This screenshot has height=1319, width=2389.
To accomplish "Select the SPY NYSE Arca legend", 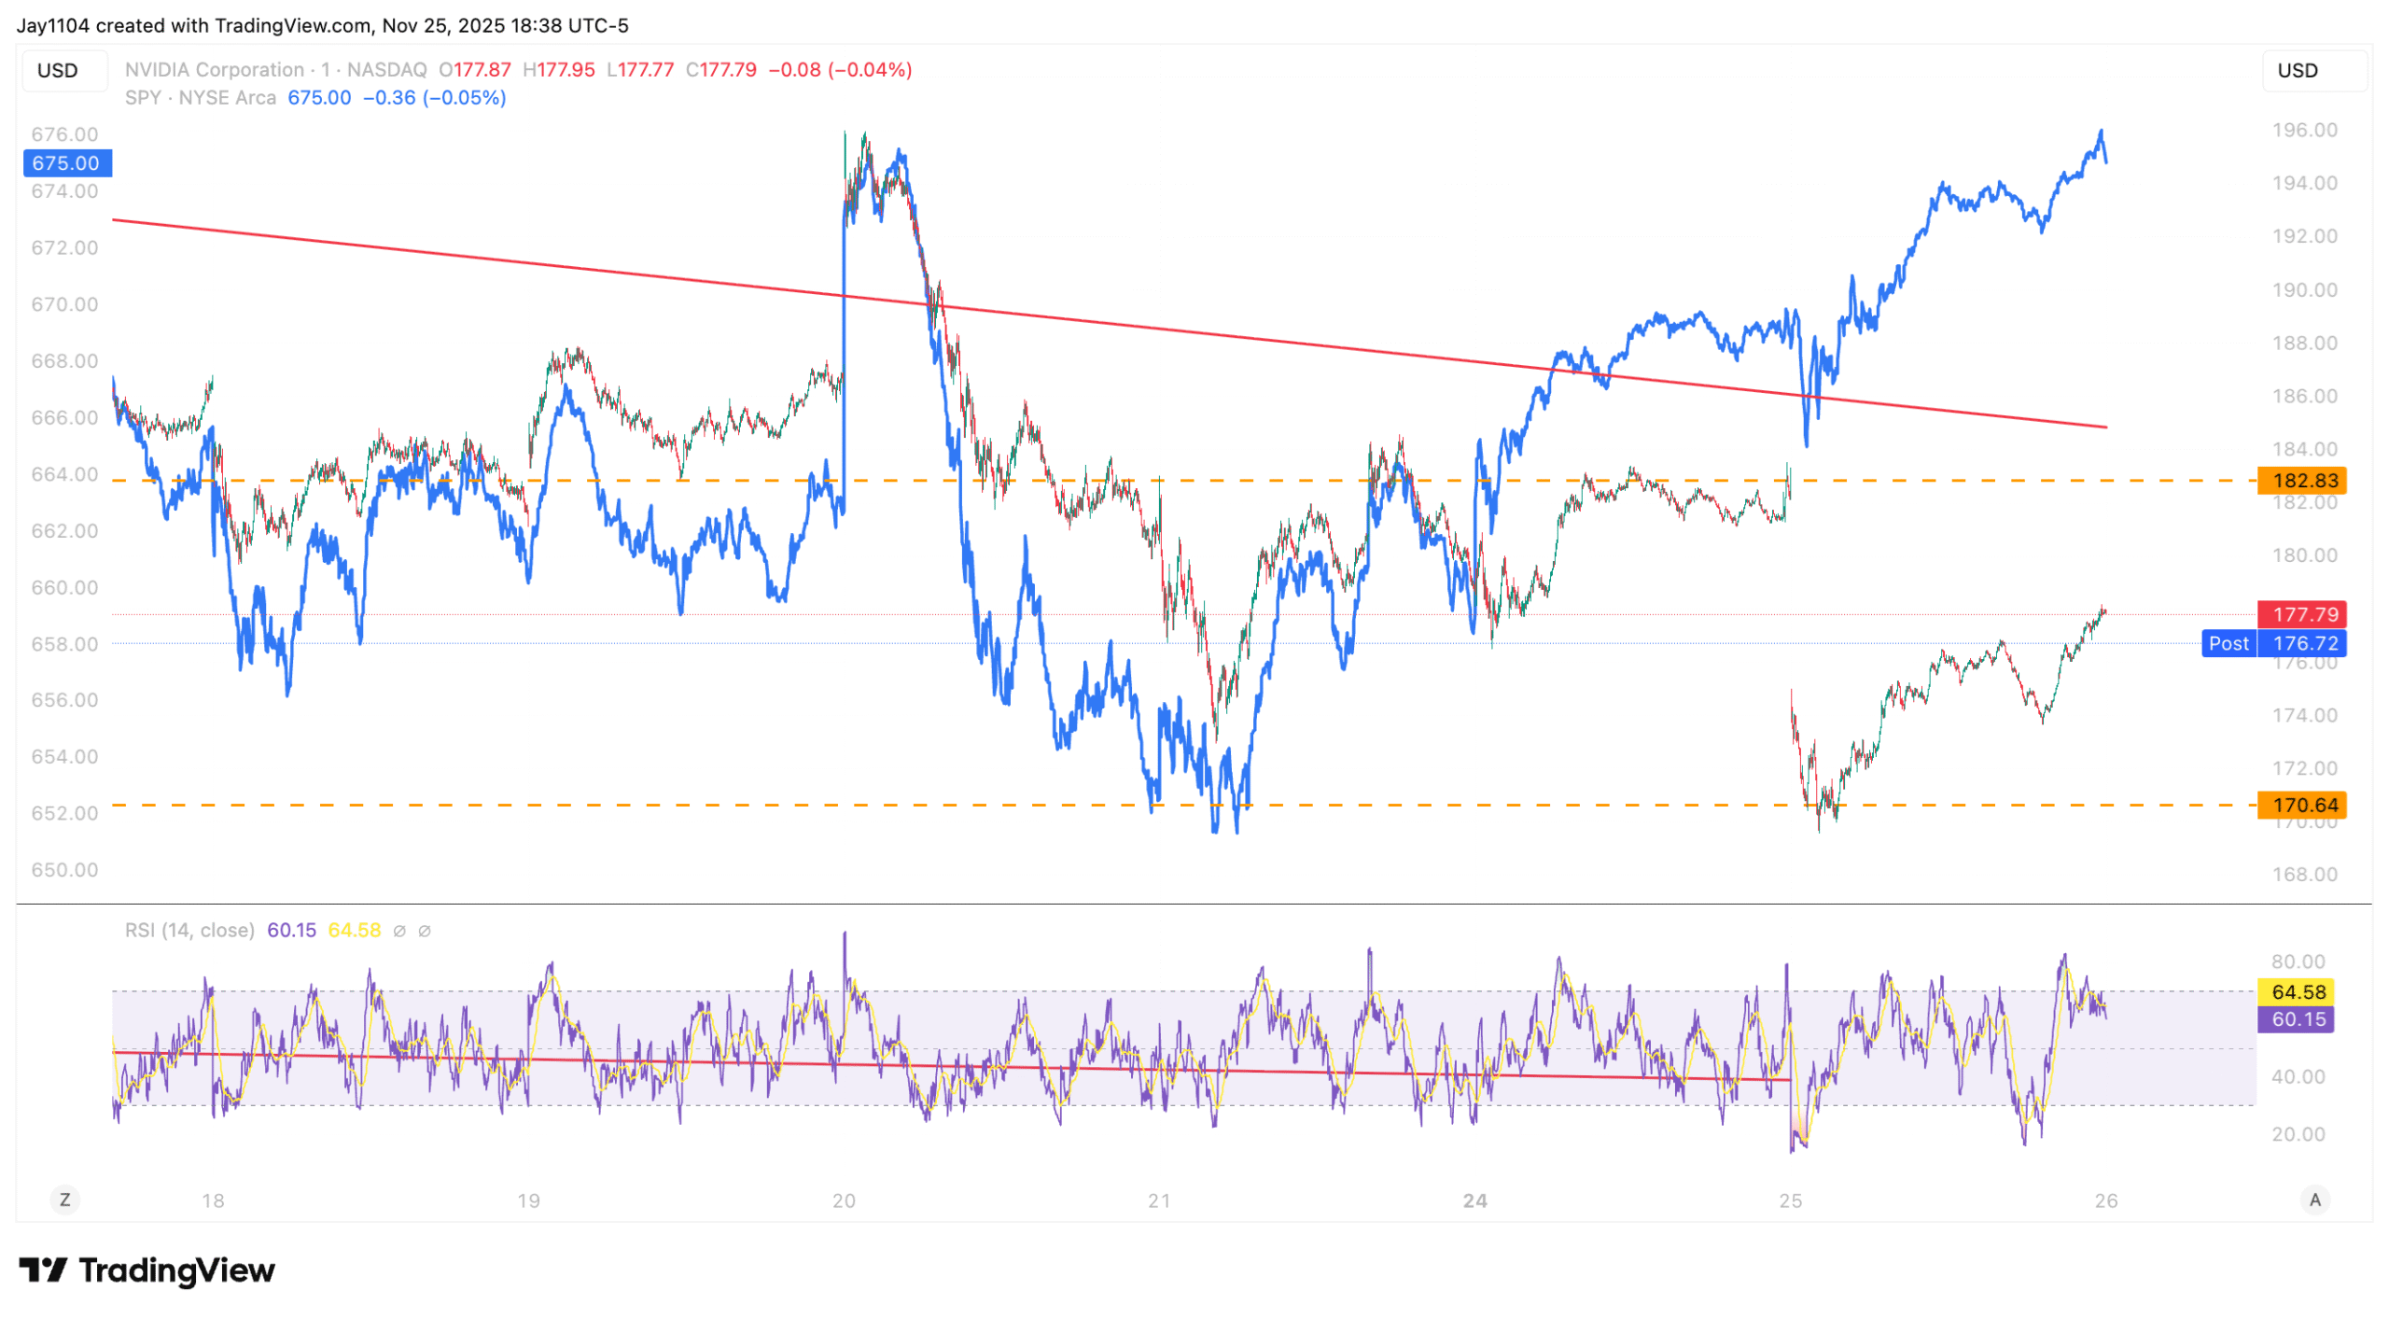I will [x=201, y=98].
